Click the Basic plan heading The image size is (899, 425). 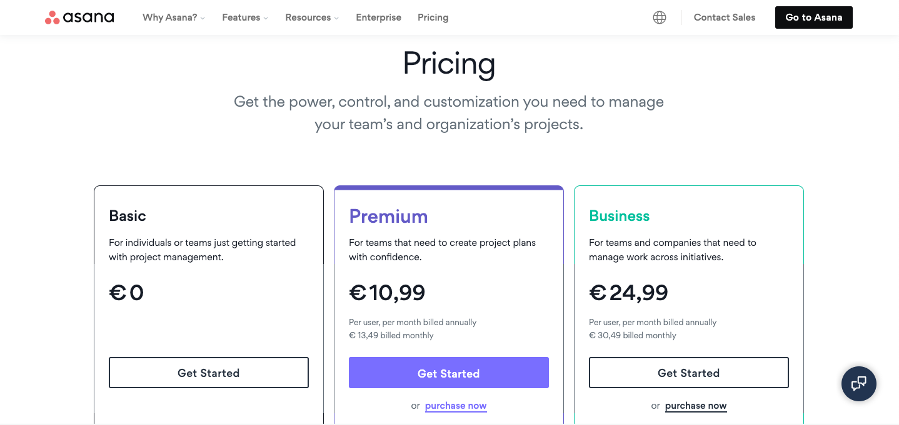[128, 216]
